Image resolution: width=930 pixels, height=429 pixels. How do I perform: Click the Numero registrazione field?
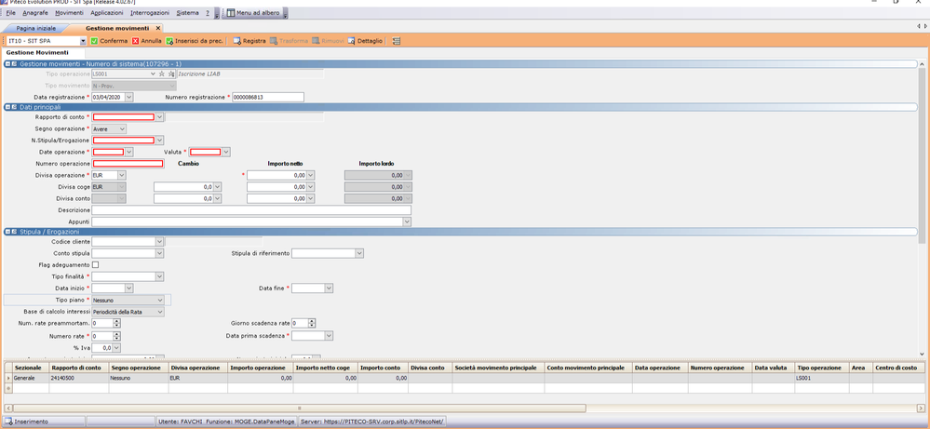pos(267,97)
